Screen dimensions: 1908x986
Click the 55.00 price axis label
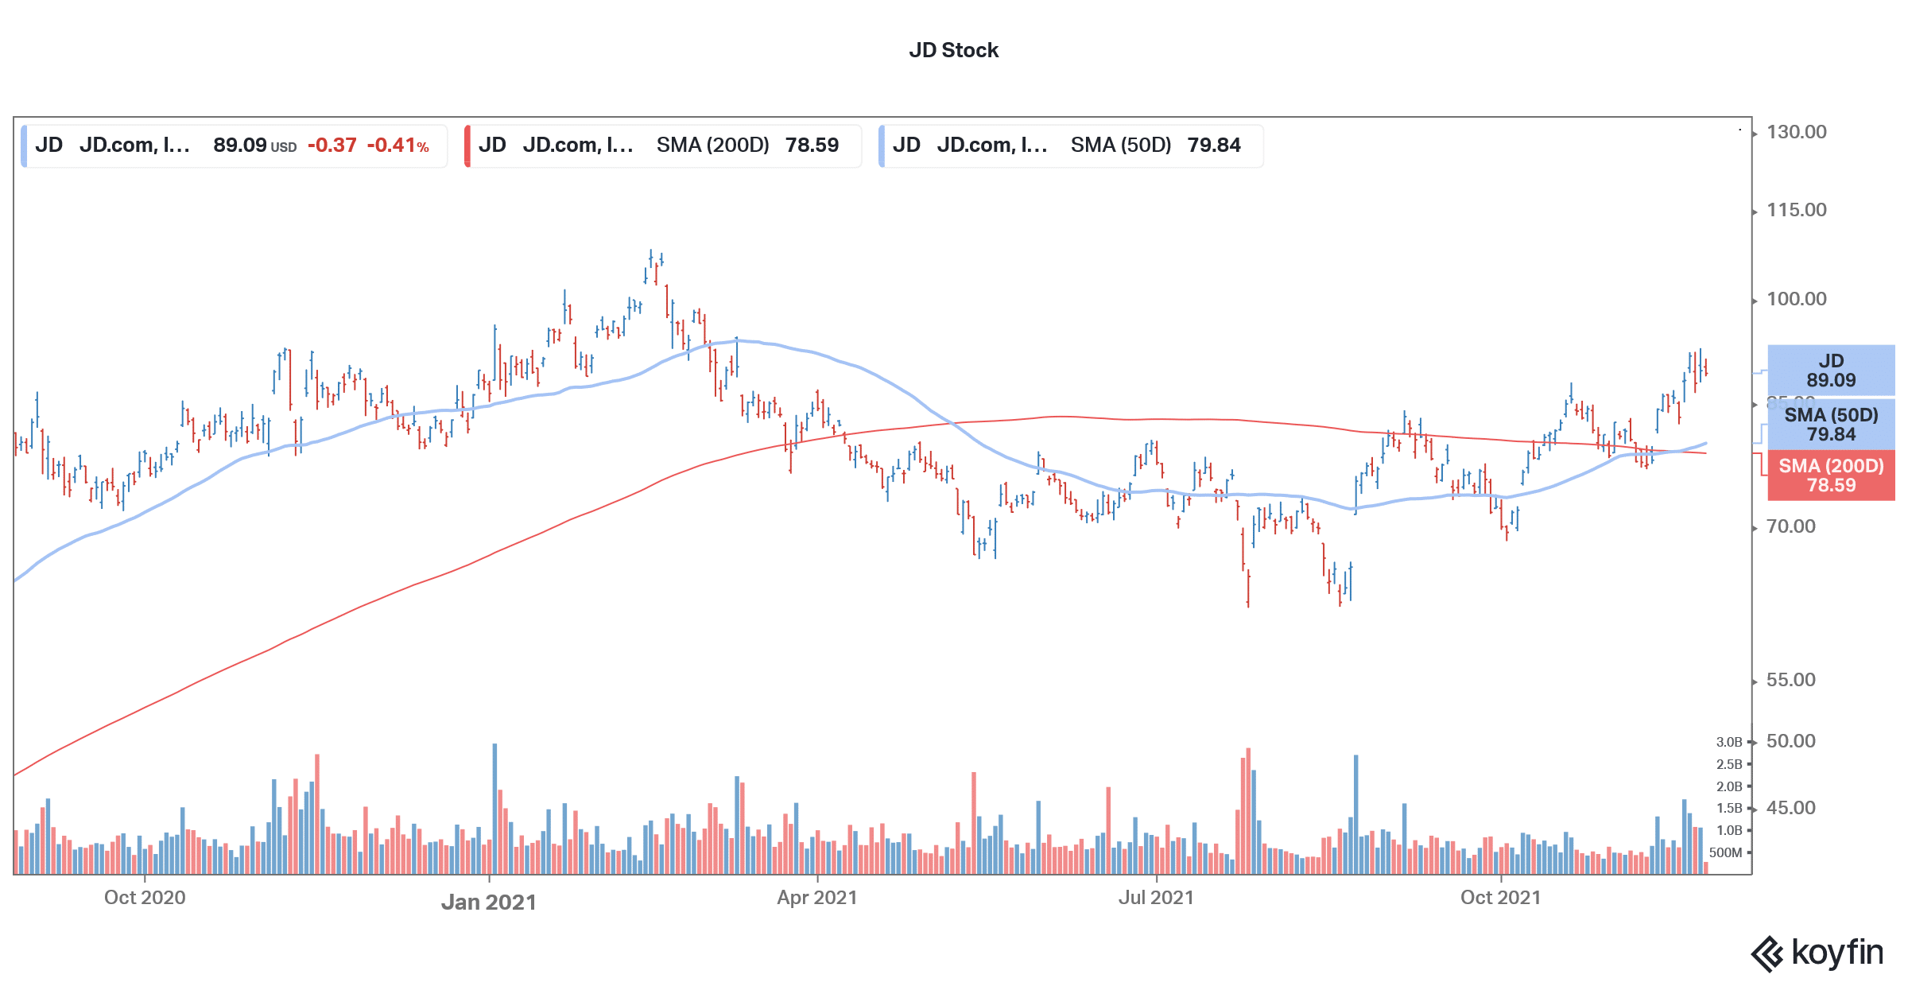point(1791,680)
